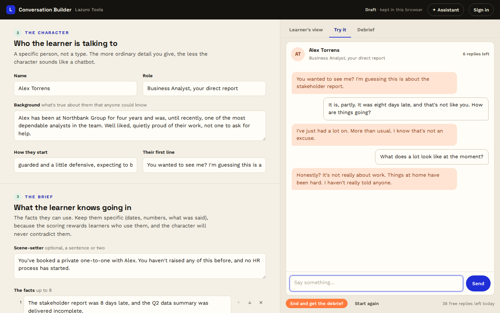The width and height of the screenshot is (500, 313).
Task: Open Lazuro Tools link in header
Action: 89,10
